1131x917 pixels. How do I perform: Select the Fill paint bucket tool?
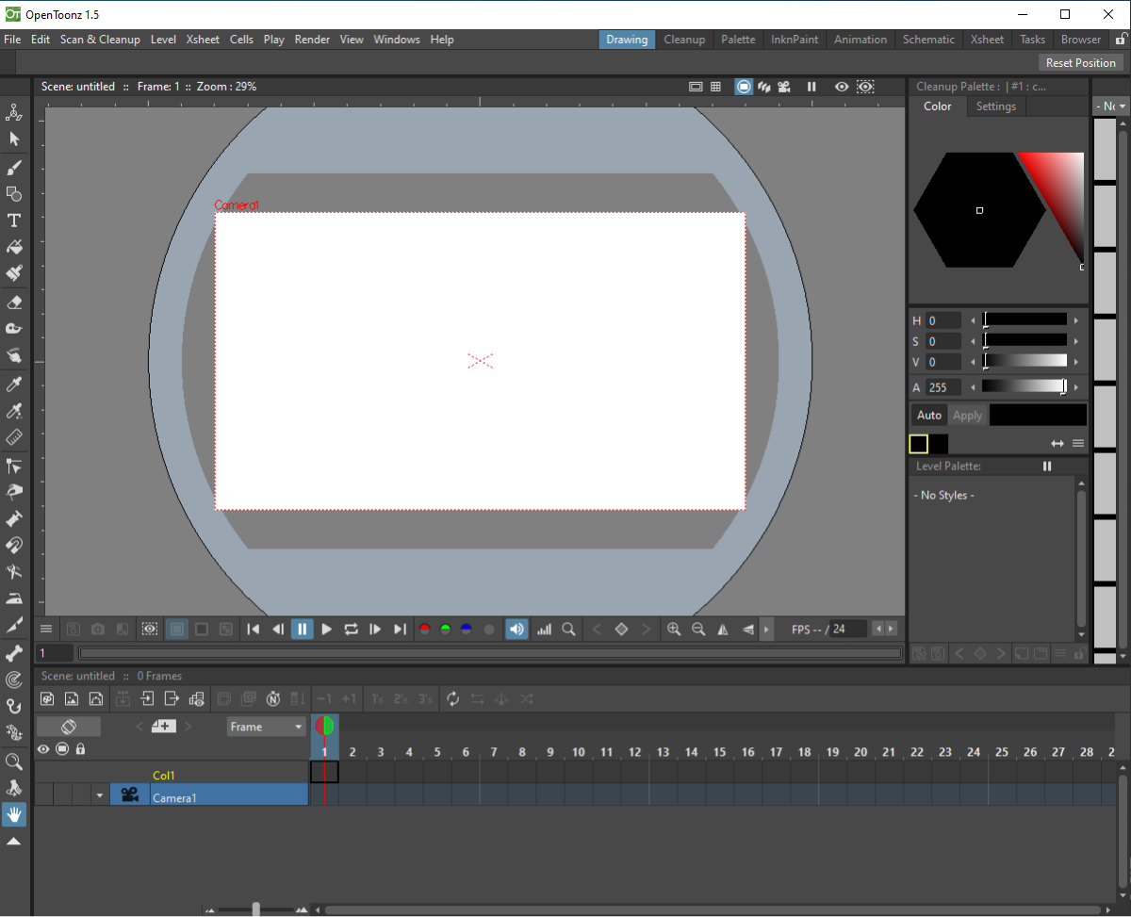(x=14, y=247)
